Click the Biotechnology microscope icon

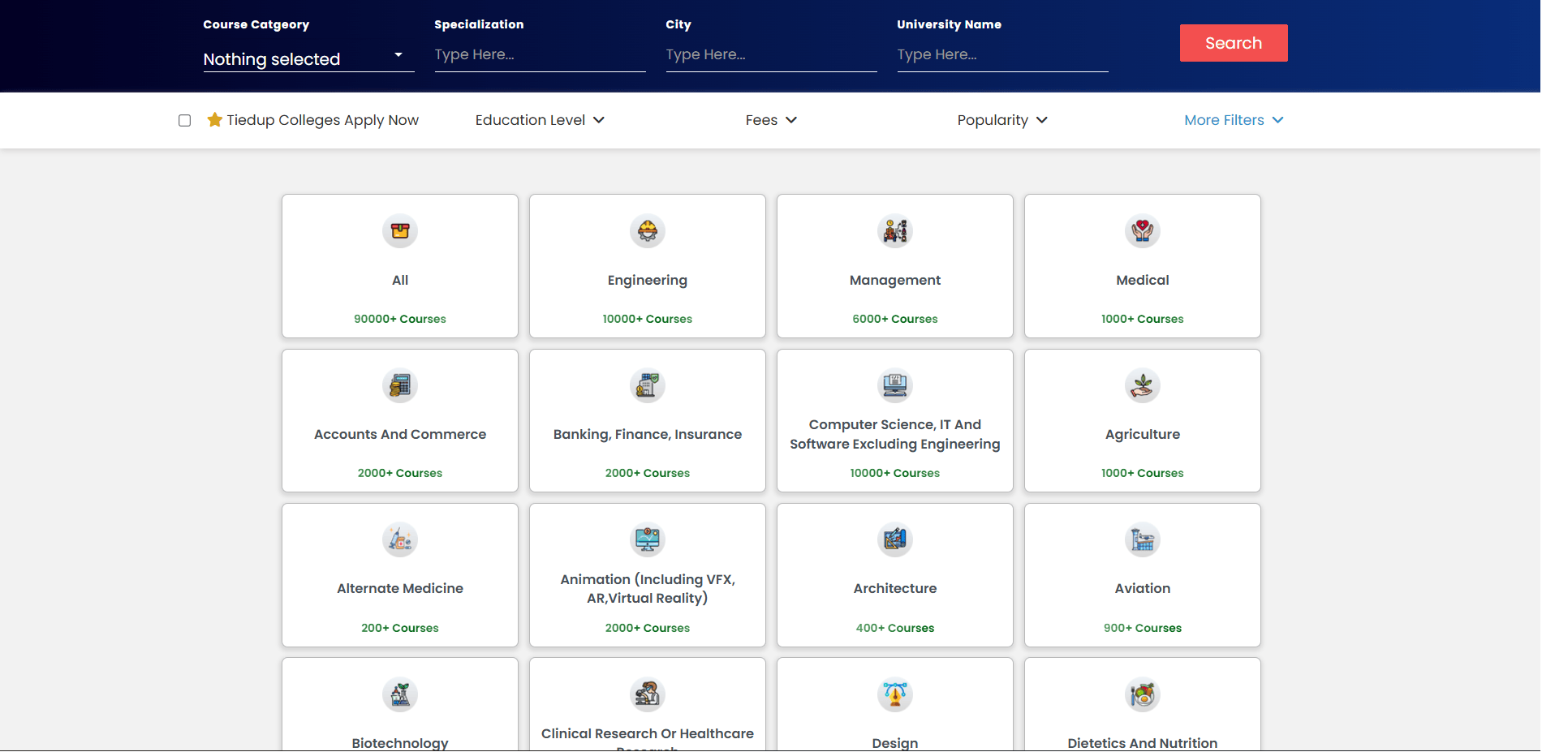coord(399,694)
